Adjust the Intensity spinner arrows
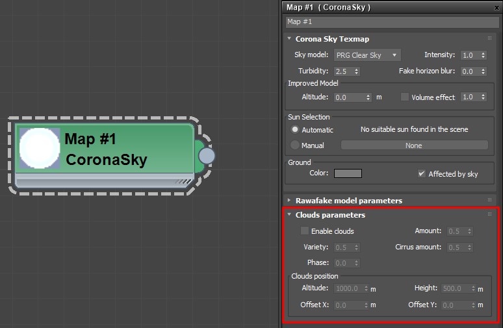The height and width of the screenshot is (328, 503). [x=483, y=55]
